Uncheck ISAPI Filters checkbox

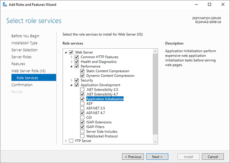(82, 127)
